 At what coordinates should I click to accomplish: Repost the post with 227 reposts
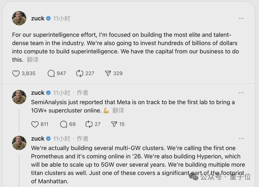80,73
